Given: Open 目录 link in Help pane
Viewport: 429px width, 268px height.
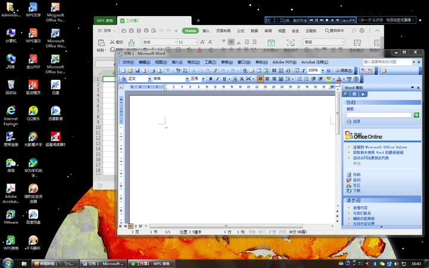Looking at the screenshot, I should [356, 121].
